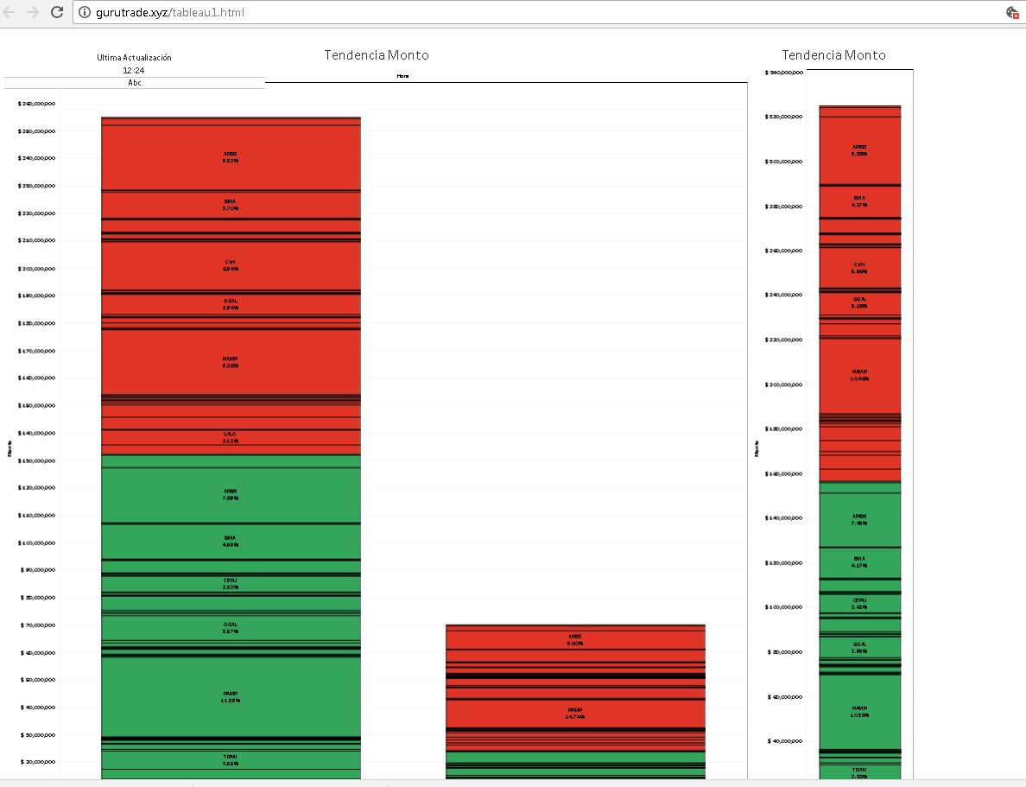The image size is (1026, 787).
Task: Select the green APBR segment in the narrow right chart
Action: (x=860, y=520)
